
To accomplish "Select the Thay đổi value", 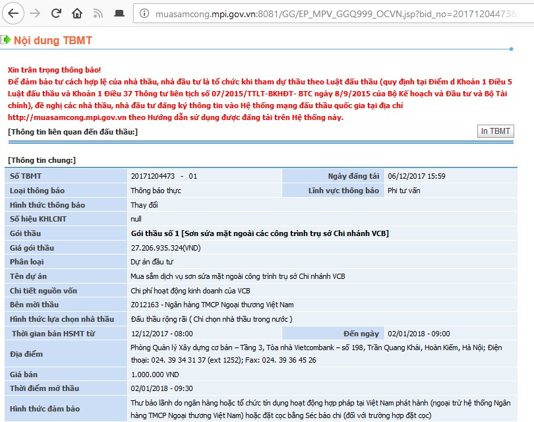I will pyautogui.click(x=144, y=205).
